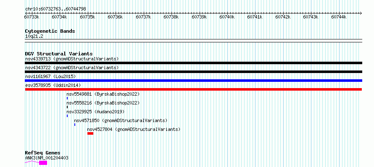Click the 60740k ruler tick label
The image size is (374, 167).
click(x=227, y=17)
